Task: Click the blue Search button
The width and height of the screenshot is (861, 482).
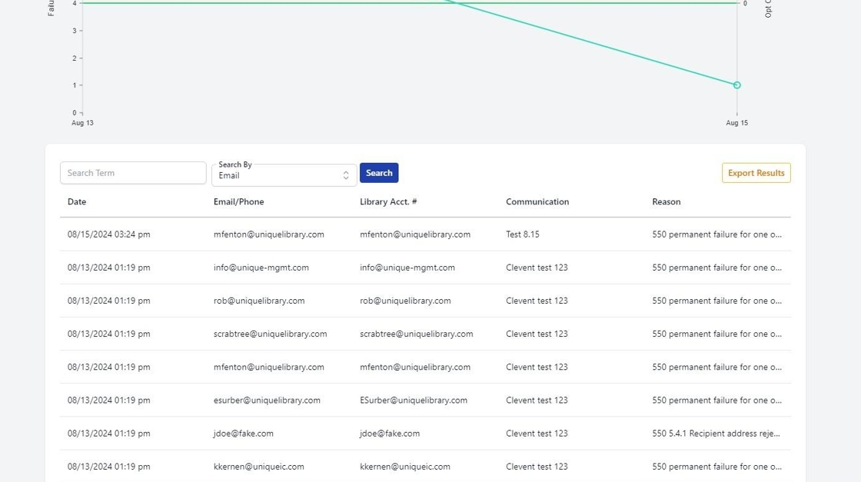Action: [379, 173]
